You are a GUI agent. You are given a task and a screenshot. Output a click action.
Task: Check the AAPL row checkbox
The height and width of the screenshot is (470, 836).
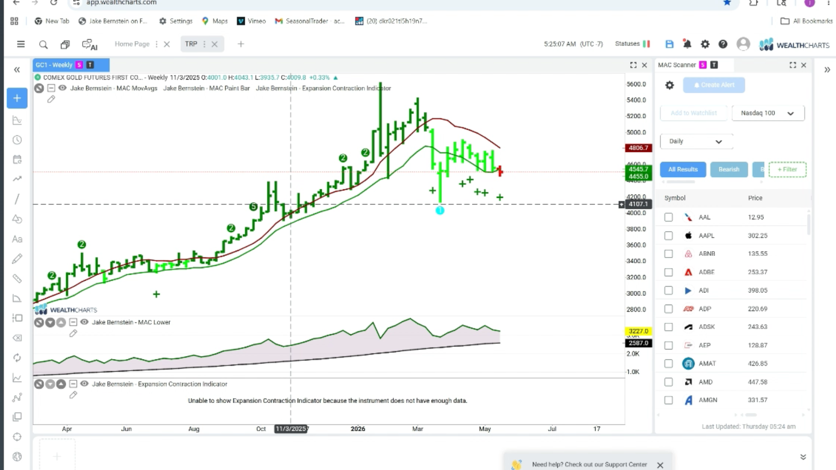[668, 235]
